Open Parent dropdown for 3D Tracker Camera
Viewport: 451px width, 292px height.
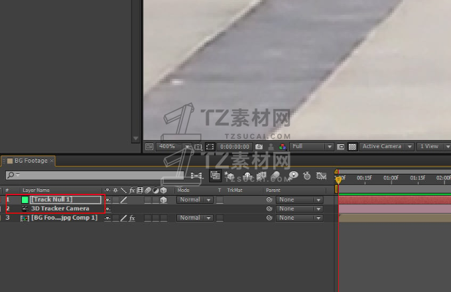299,208
